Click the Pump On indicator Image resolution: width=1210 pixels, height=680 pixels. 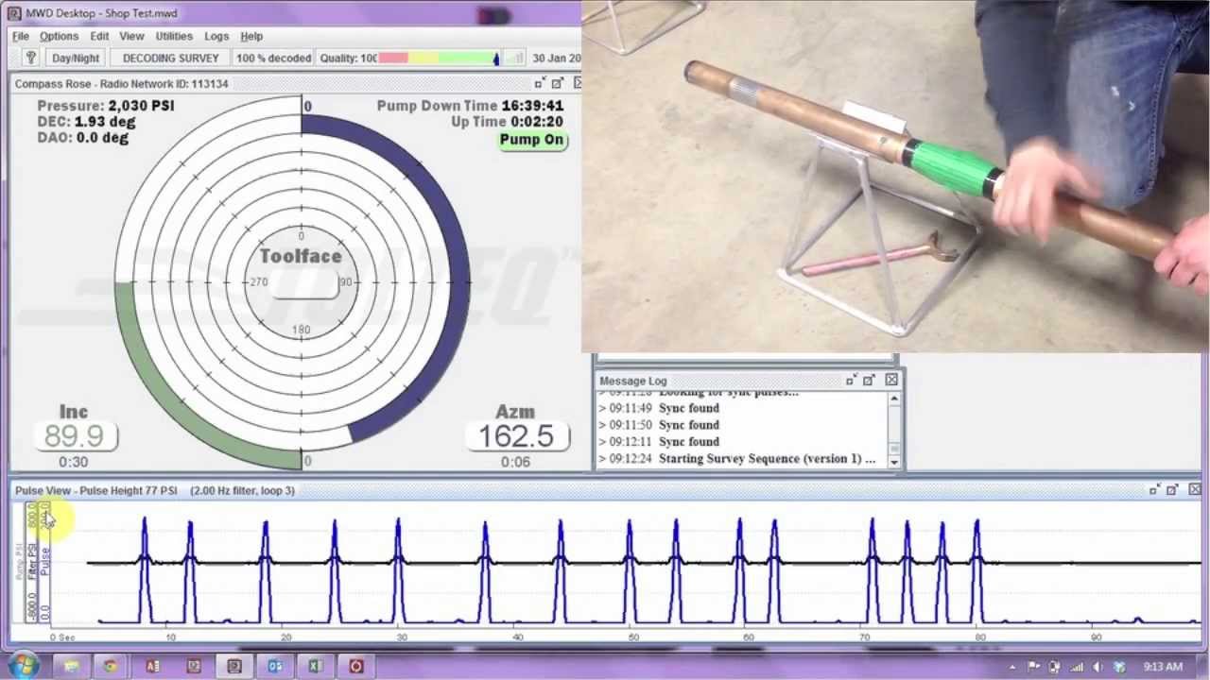pos(532,140)
